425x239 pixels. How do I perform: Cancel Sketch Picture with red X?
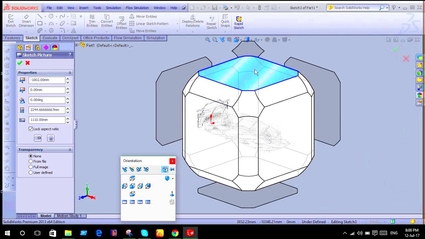28,63
